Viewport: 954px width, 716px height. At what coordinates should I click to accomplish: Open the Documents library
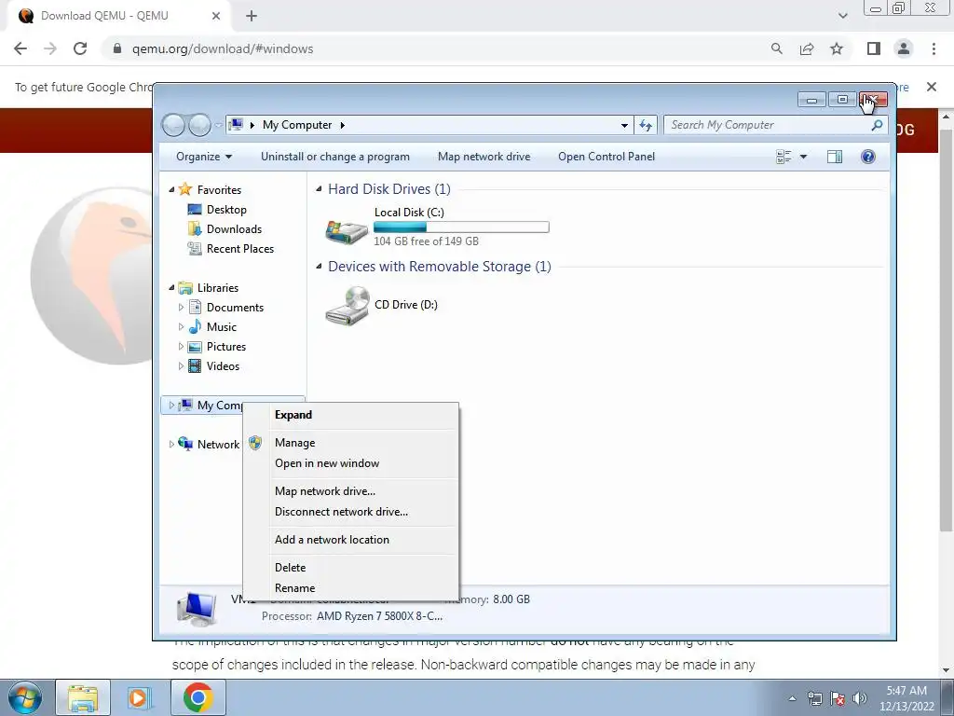pos(235,308)
